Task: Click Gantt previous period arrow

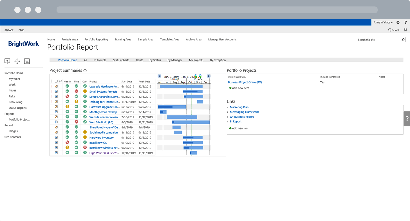Action: pyautogui.click(x=159, y=76)
